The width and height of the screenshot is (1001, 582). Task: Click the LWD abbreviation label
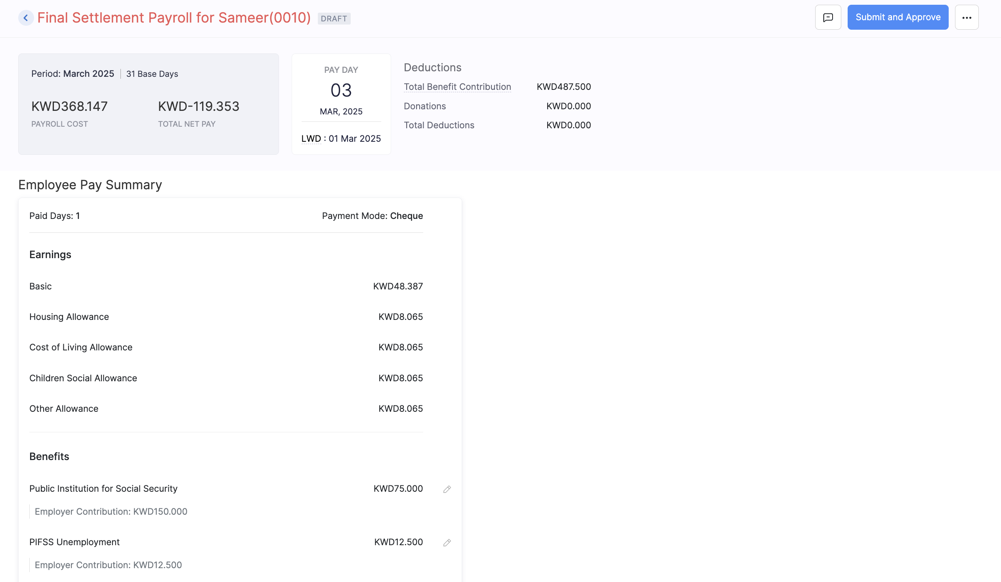(311, 139)
